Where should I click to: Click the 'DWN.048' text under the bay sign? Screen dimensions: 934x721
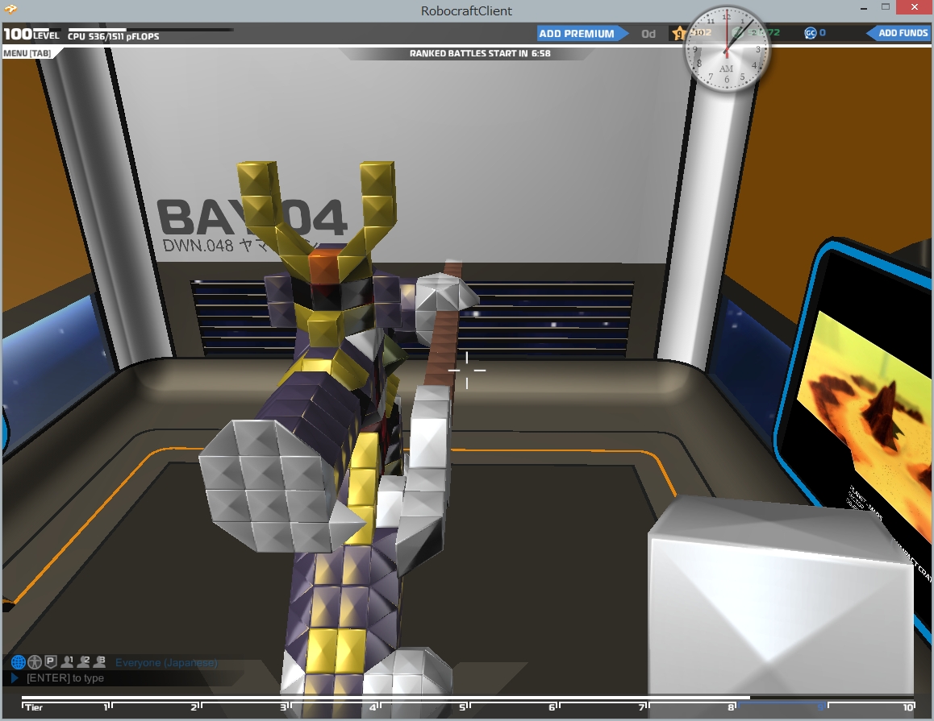[x=198, y=245]
